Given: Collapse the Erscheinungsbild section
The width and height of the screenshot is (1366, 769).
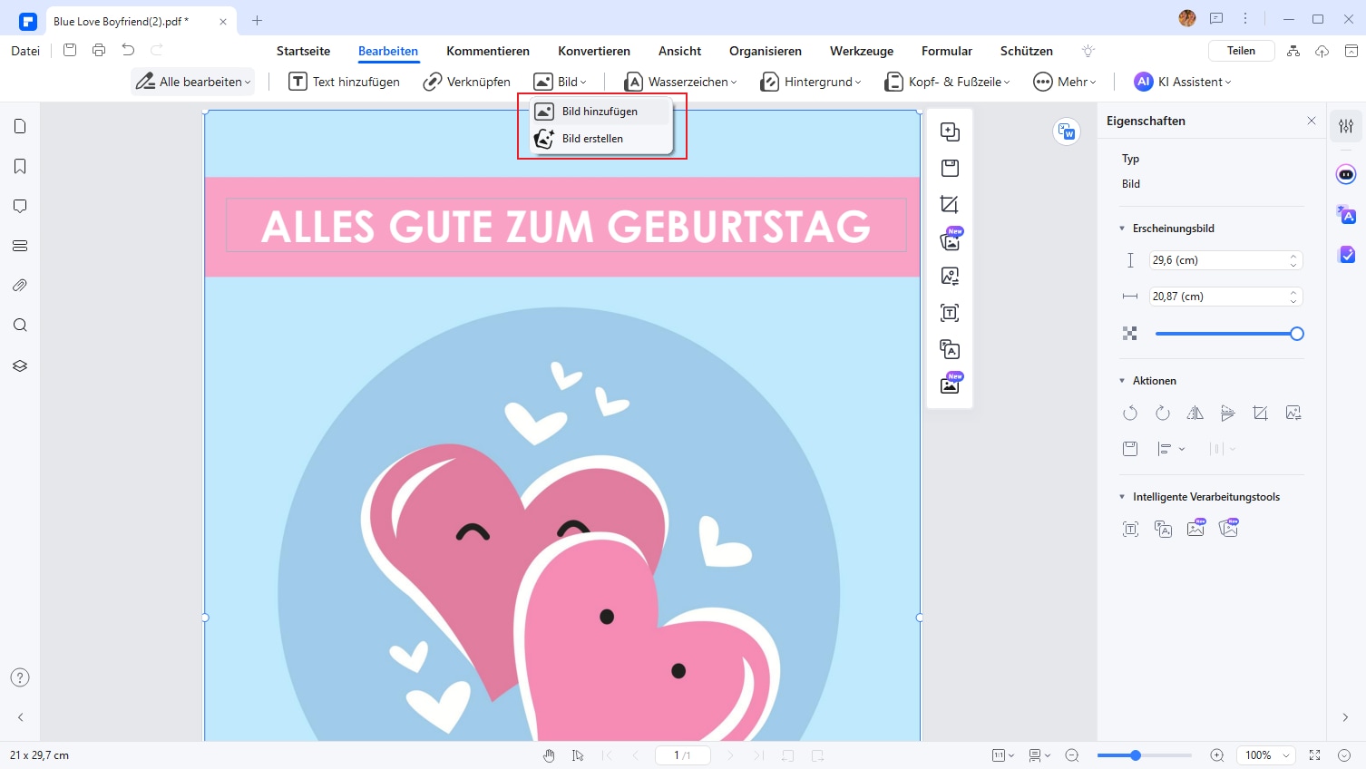Looking at the screenshot, I should [1122, 229].
